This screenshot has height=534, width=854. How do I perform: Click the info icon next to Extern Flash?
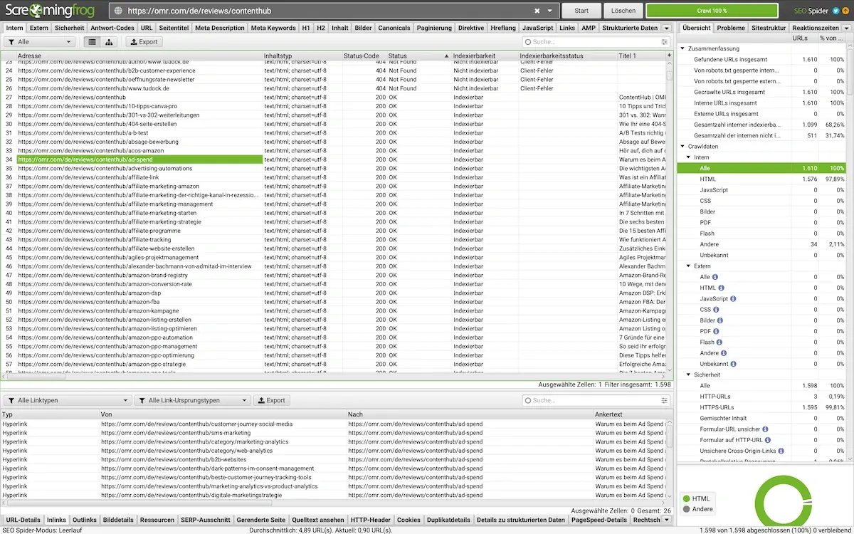(720, 342)
